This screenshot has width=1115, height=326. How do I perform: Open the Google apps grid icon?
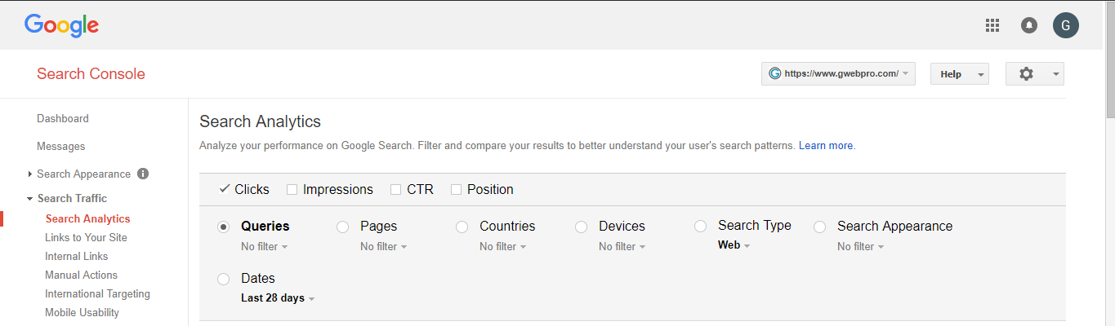992,25
